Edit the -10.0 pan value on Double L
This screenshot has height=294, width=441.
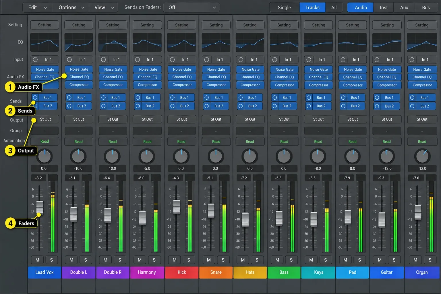pos(78,169)
